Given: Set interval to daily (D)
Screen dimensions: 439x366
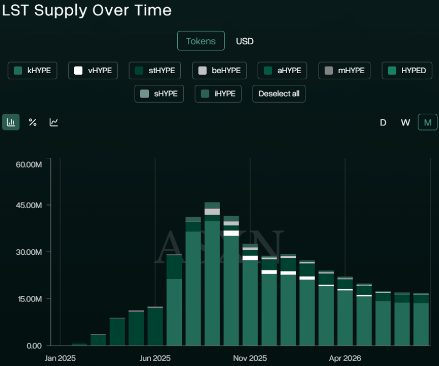Looking at the screenshot, I should (x=383, y=122).
